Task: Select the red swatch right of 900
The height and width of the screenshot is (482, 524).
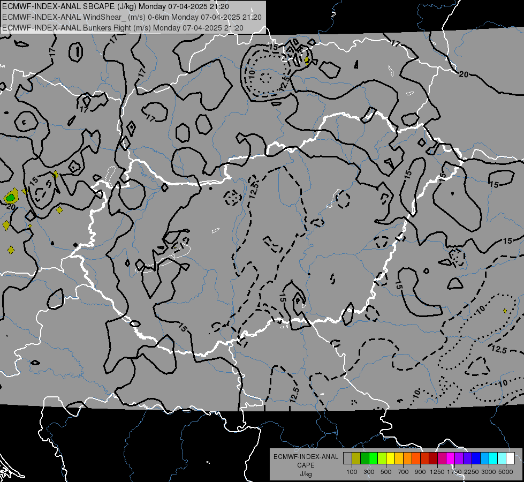Action: point(425,458)
